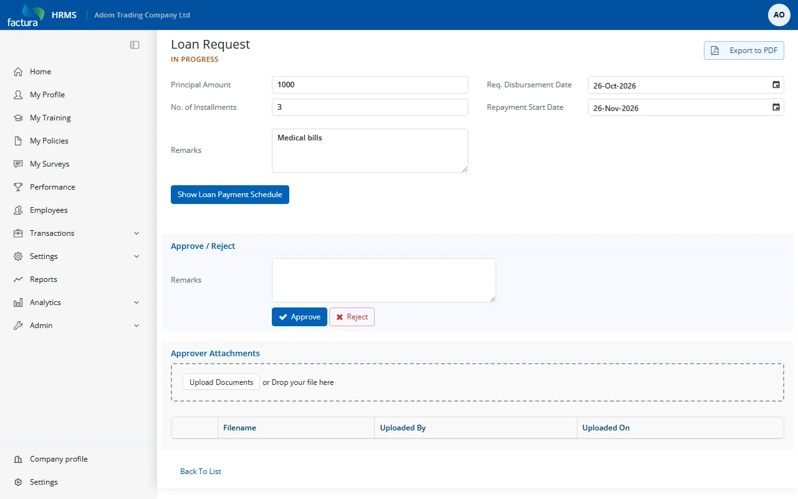Collapse the sidebar panel icon
The height and width of the screenshot is (499, 798).
135,45
